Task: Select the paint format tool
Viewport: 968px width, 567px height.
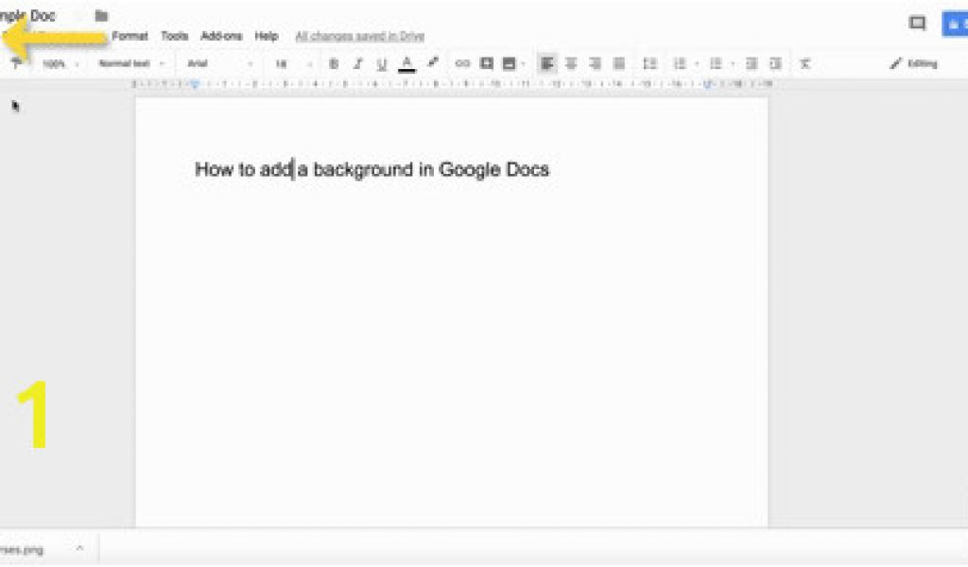Action: point(17,63)
